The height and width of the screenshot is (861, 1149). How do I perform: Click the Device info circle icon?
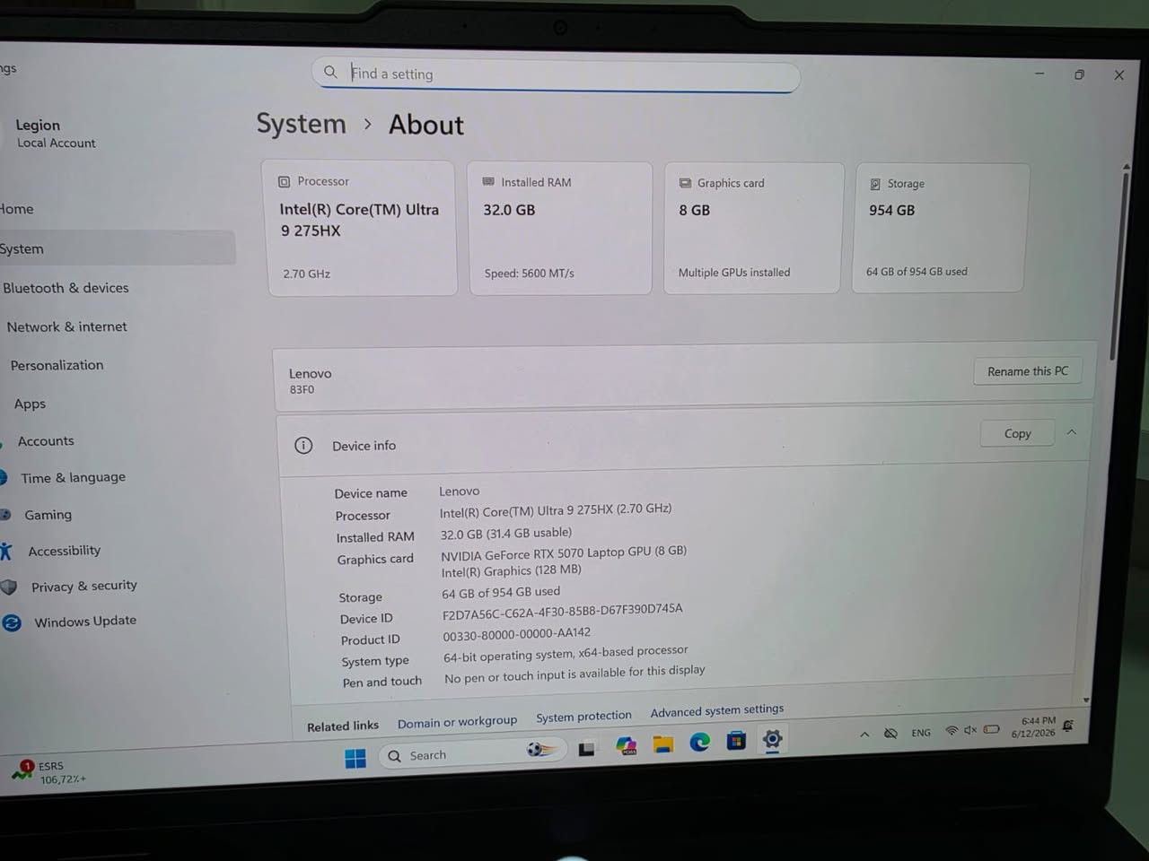click(303, 445)
